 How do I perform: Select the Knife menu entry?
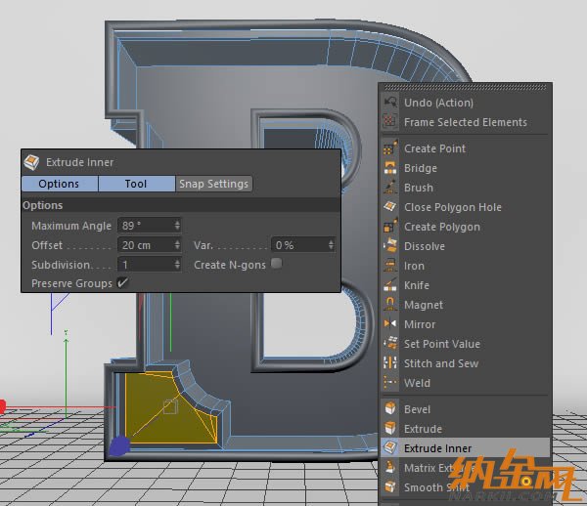pyautogui.click(x=466, y=285)
